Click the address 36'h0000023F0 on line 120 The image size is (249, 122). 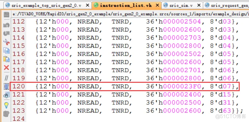(x=174, y=86)
